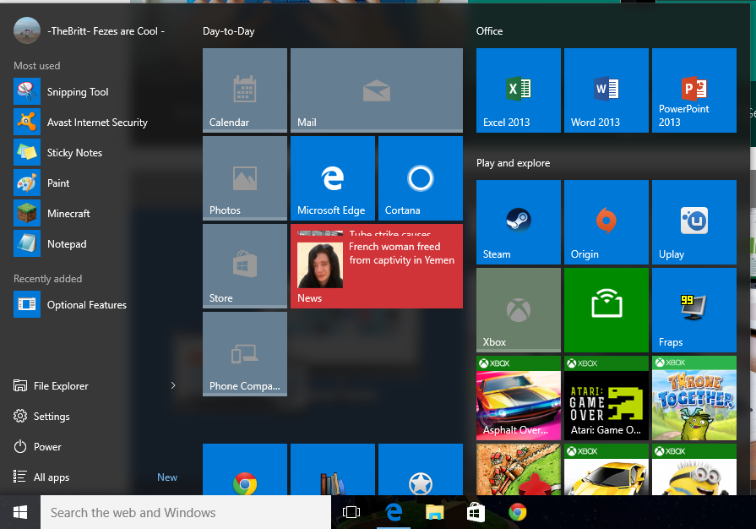This screenshot has height=529, width=756.
Task: Open the Photos tile
Action: pyautogui.click(x=245, y=178)
